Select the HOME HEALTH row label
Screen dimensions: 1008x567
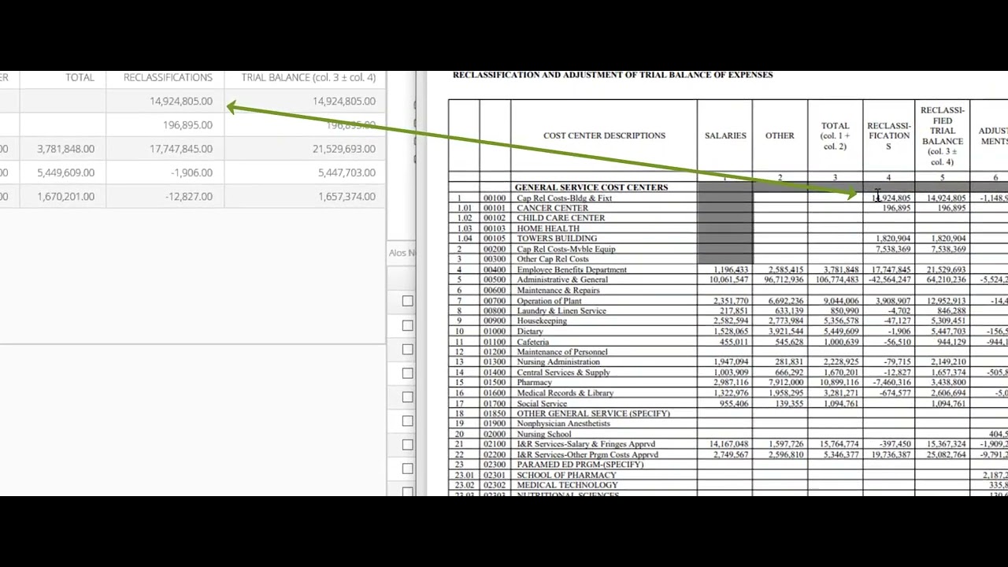coord(548,228)
